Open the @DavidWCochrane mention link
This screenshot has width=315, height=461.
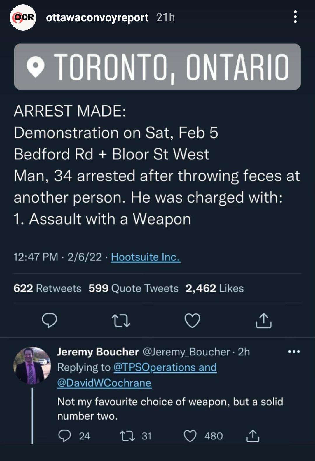(104, 383)
